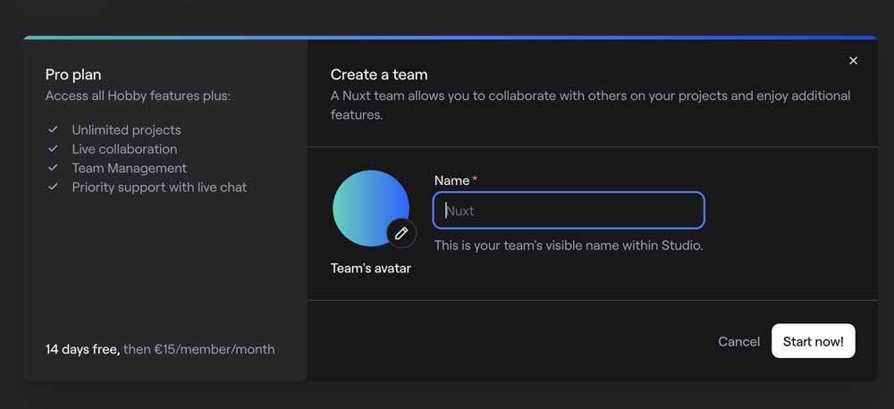Select the 'Team Management' feature text

(x=130, y=168)
